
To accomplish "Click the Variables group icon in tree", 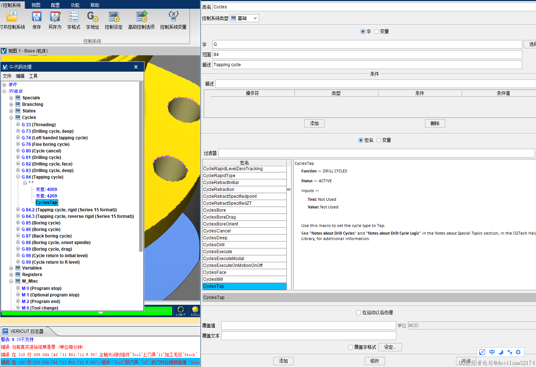I will (18, 268).
